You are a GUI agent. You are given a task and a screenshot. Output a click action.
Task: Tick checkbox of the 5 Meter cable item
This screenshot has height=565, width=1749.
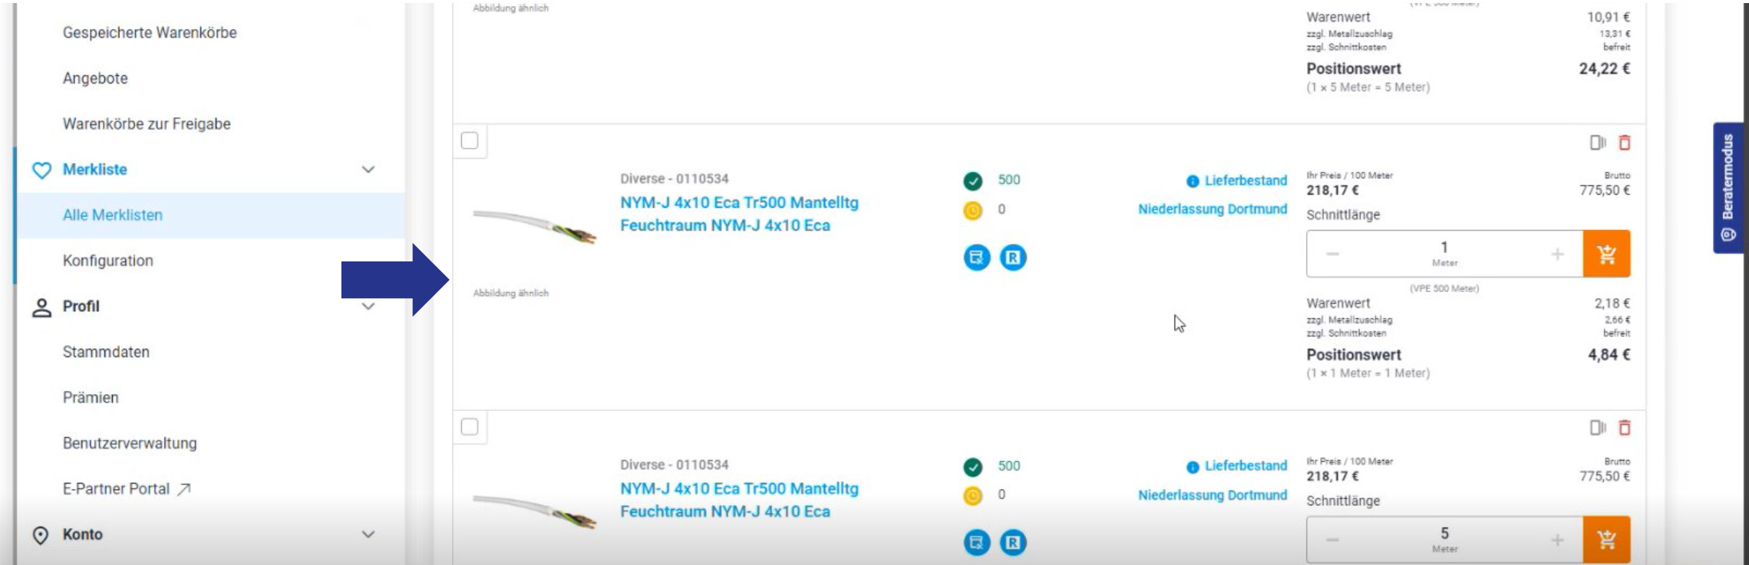[x=470, y=427]
